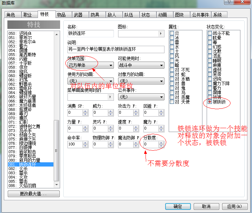Click the help question-mark button in title bar
Screen dimensions: 252x213
229,2
